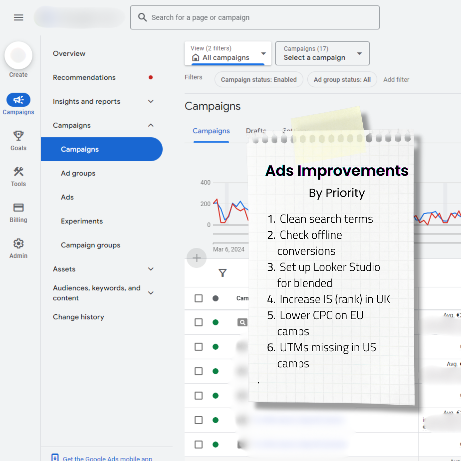This screenshot has width=461, height=461.
Task: Click the Create button in the sidebar
Action: pos(18,56)
